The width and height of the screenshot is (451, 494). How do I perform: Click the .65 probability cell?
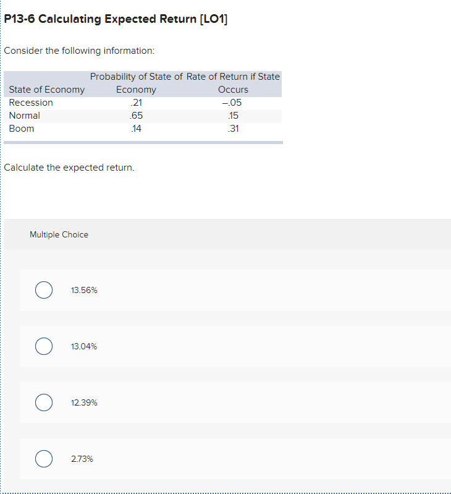click(x=136, y=116)
